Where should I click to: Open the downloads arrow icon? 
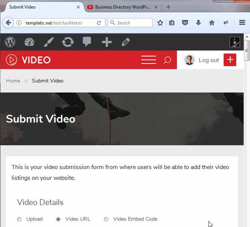[198, 23]
